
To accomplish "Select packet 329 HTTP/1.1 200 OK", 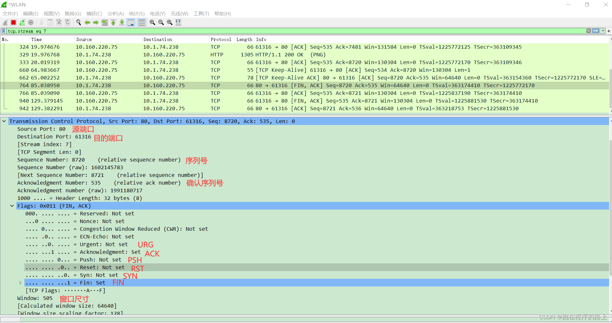I will click(305, 54).
